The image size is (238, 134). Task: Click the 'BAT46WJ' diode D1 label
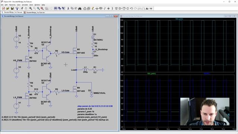click(98, 40)
